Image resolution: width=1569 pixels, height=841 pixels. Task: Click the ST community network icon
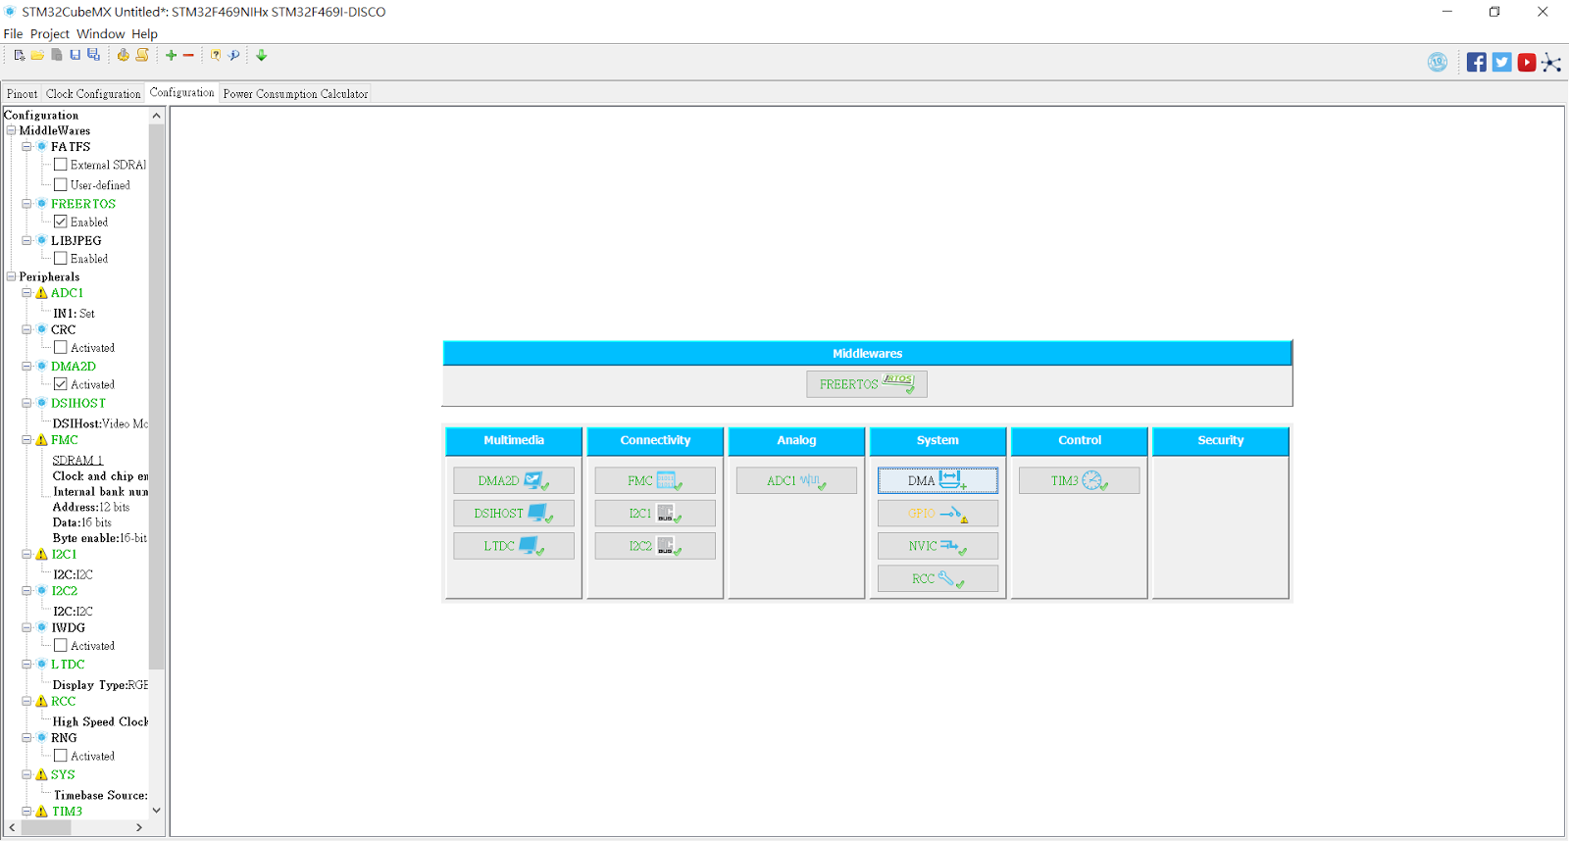(x=1551, y=63)
